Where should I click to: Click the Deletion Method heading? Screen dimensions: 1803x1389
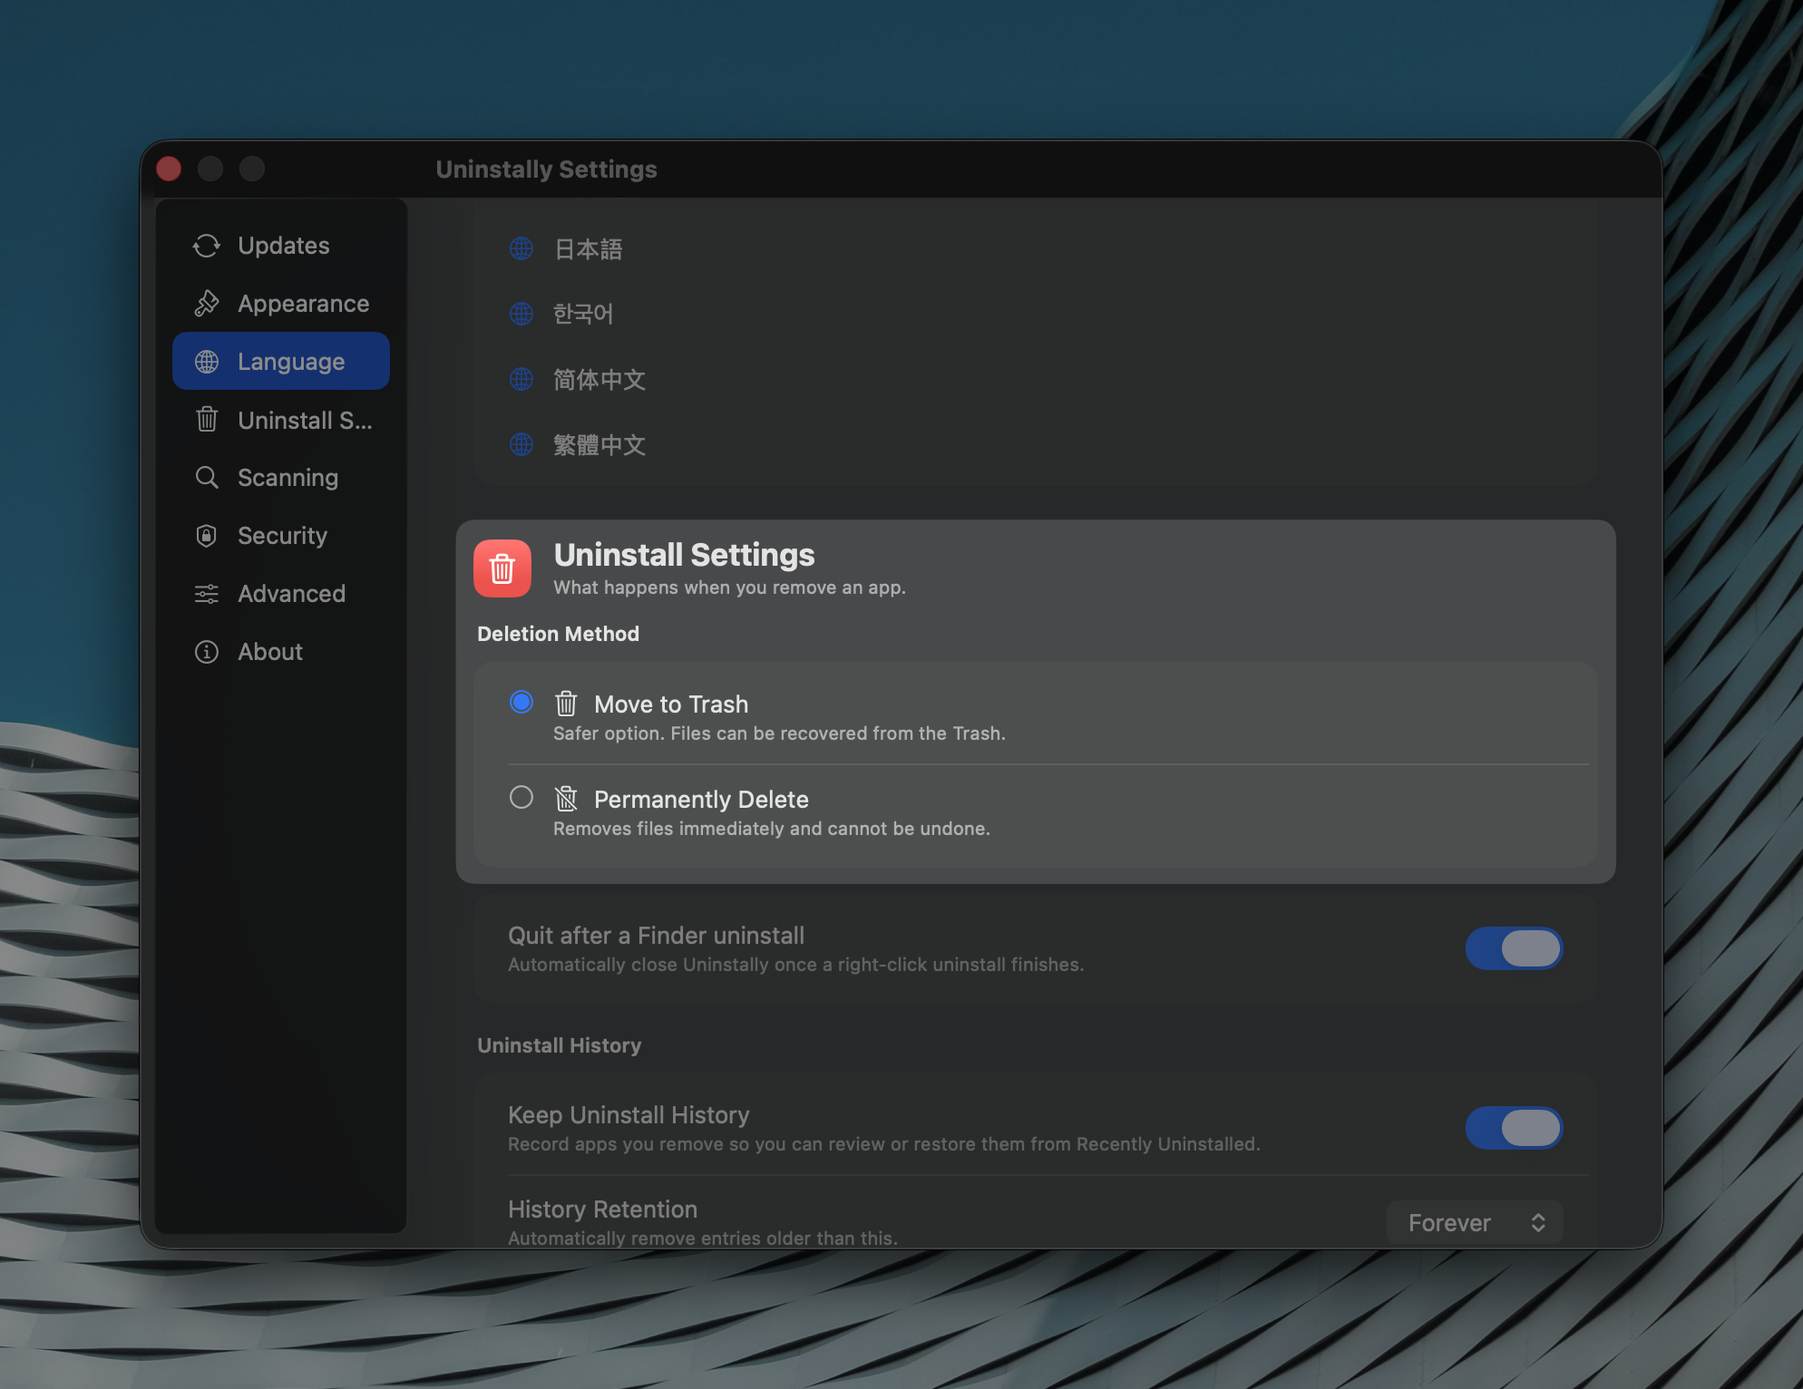click(559, 634)
